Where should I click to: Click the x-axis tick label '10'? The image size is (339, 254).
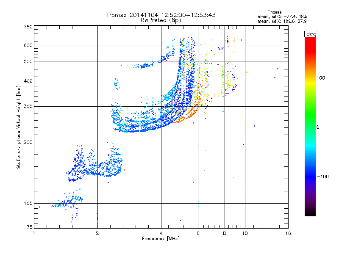point(245,233)
